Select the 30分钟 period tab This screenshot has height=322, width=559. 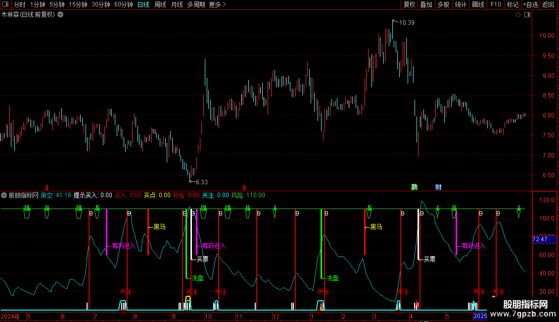101,4
